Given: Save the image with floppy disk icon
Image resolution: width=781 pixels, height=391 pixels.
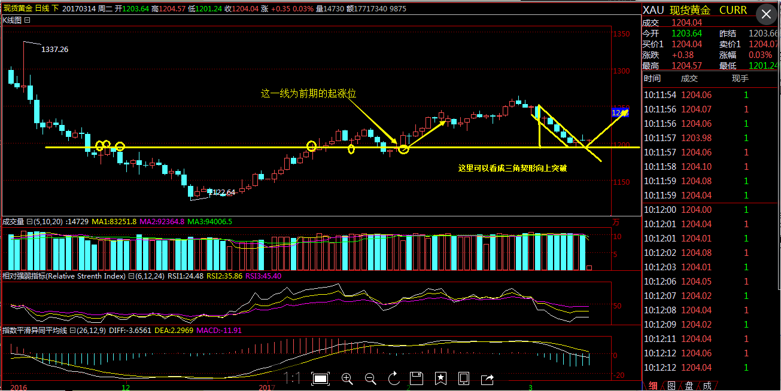Looking at the screenshot, I should tap(417, 378).
